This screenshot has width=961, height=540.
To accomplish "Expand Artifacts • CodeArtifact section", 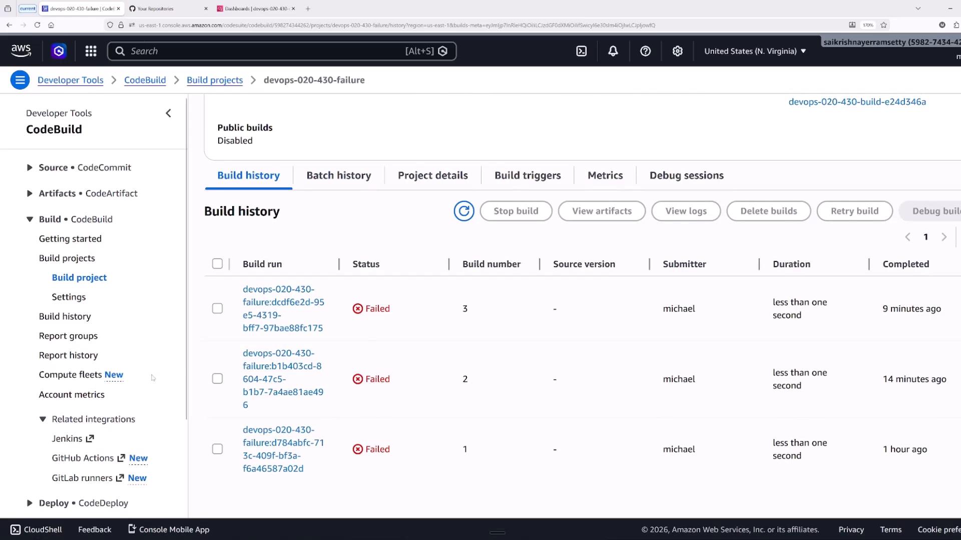I will pos(30,193).
